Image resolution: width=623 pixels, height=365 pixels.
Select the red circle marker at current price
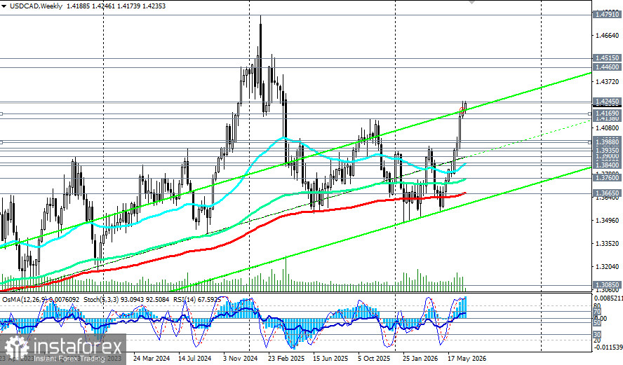click(462, 110)
